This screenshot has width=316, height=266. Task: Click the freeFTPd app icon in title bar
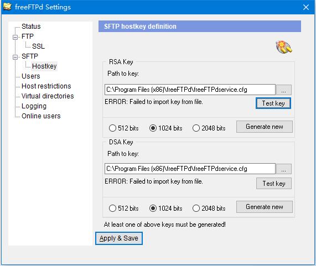coord(7,7)
